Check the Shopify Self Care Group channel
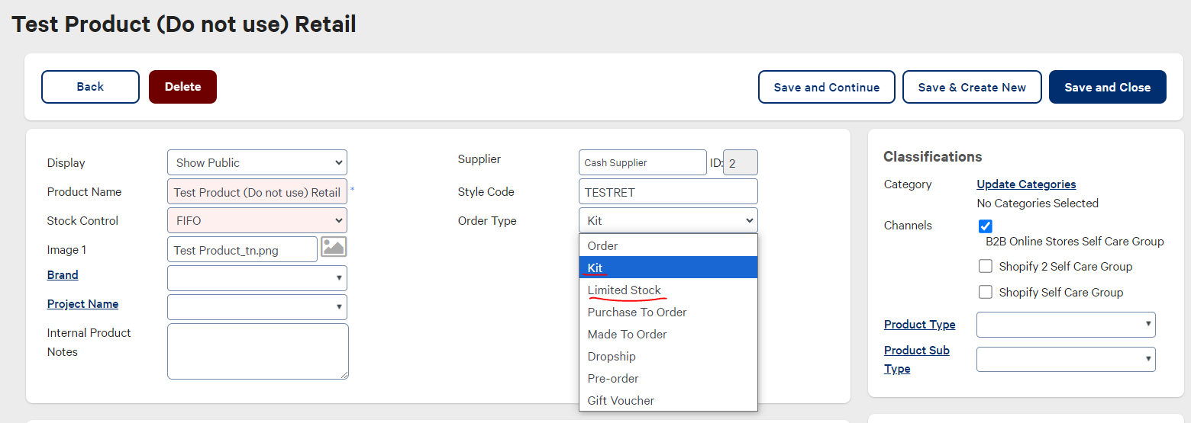 [986, 293]
